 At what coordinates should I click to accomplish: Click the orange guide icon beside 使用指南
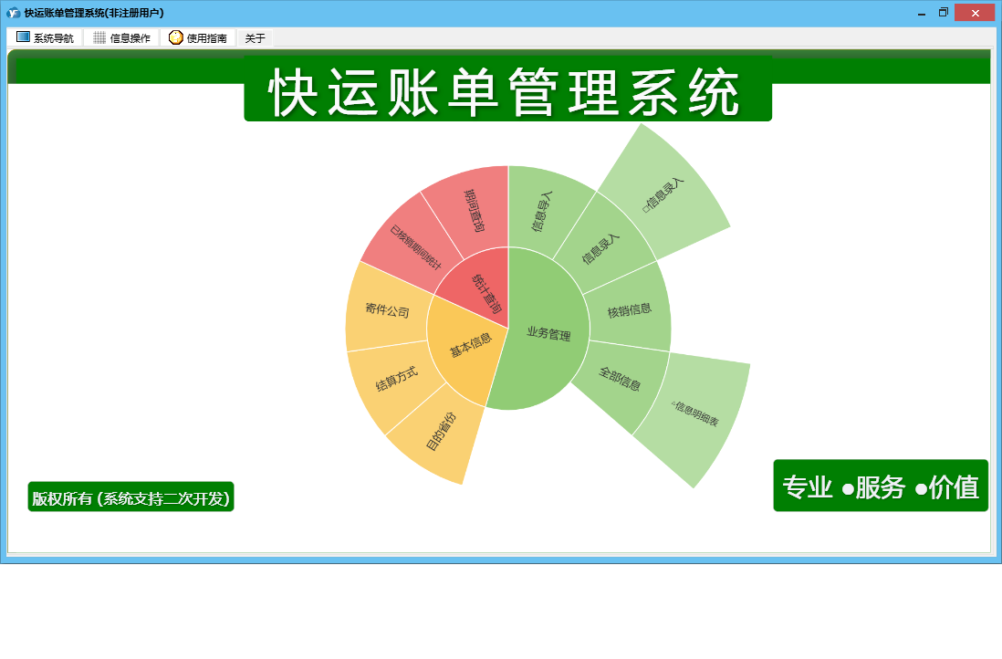click(x=176, y=37)
